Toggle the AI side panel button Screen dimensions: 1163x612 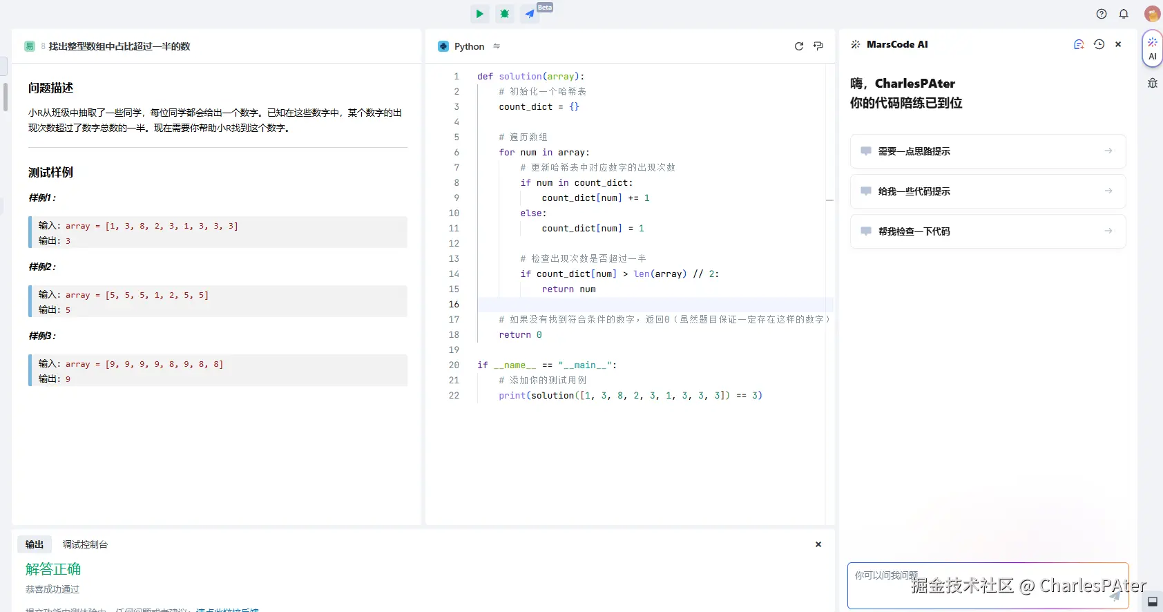[1152, 48]
